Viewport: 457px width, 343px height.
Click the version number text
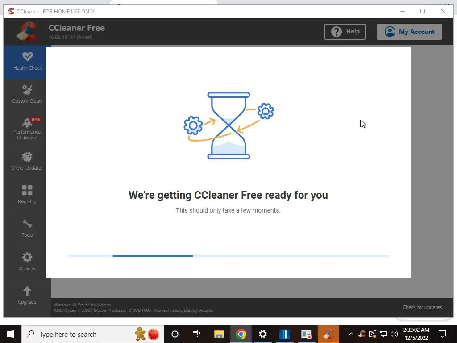click(x=71, y=38)
